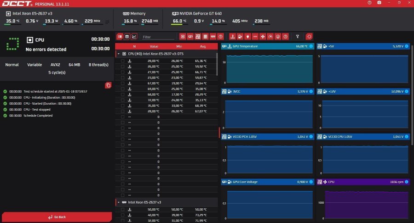Toggle the power plug sensor type filter
This screenshot has height=223, width=414.
[247, 37]
